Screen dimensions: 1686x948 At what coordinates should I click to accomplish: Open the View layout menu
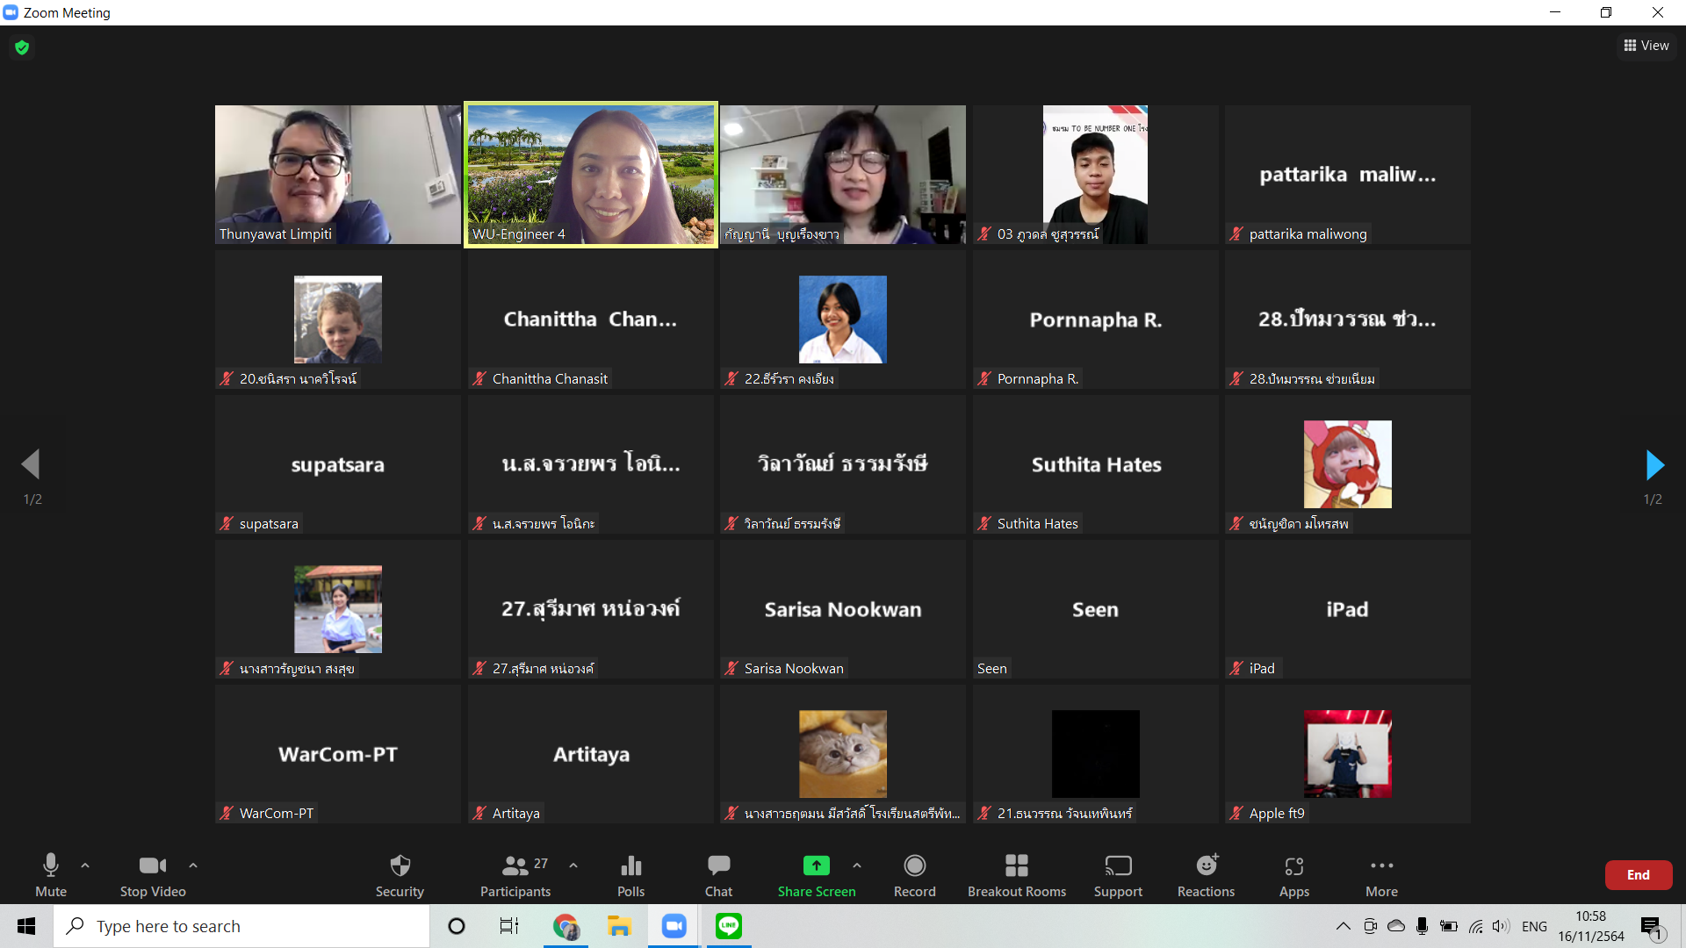pos(1646,46)
